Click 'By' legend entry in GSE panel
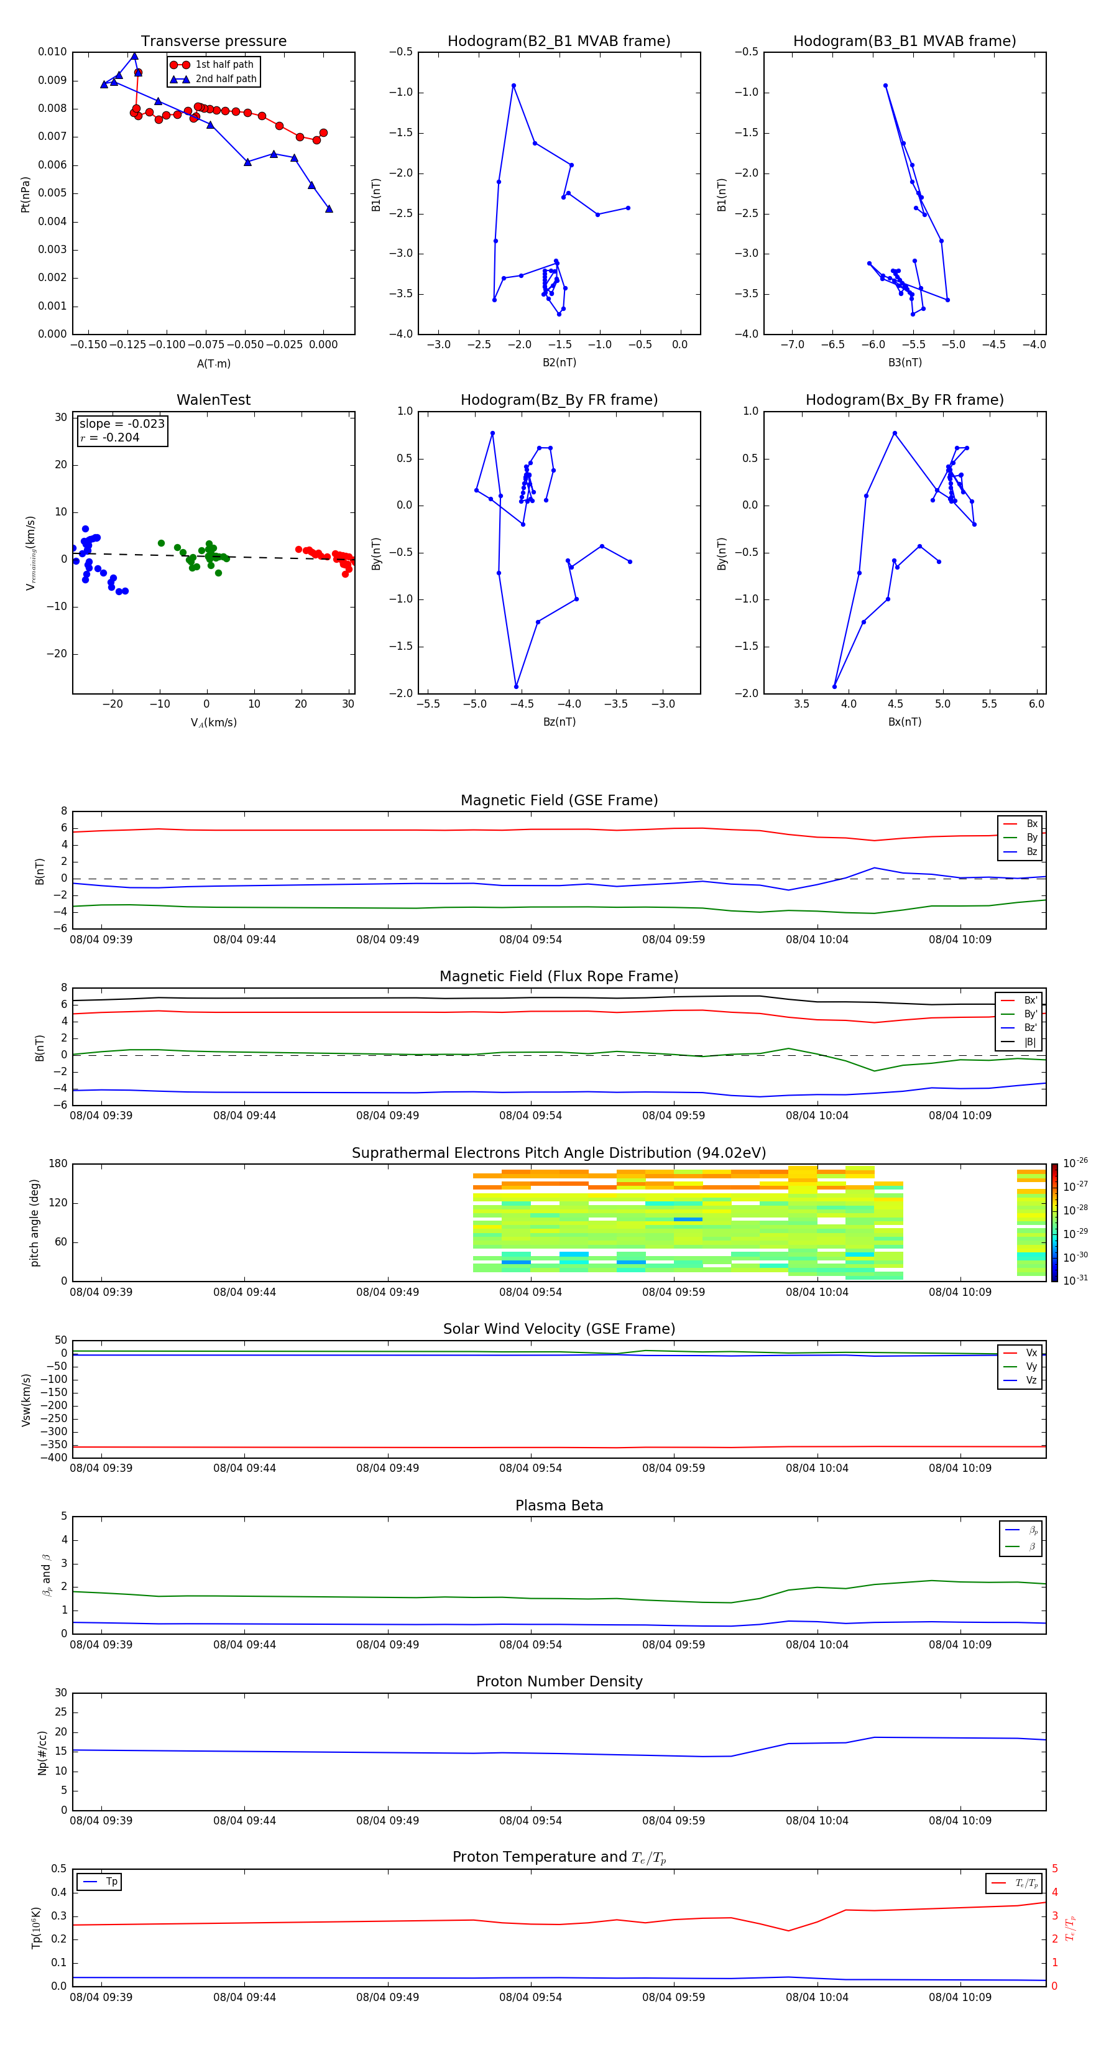1119x2052 pixels. pyautogui.click(x=1021, y=838)
